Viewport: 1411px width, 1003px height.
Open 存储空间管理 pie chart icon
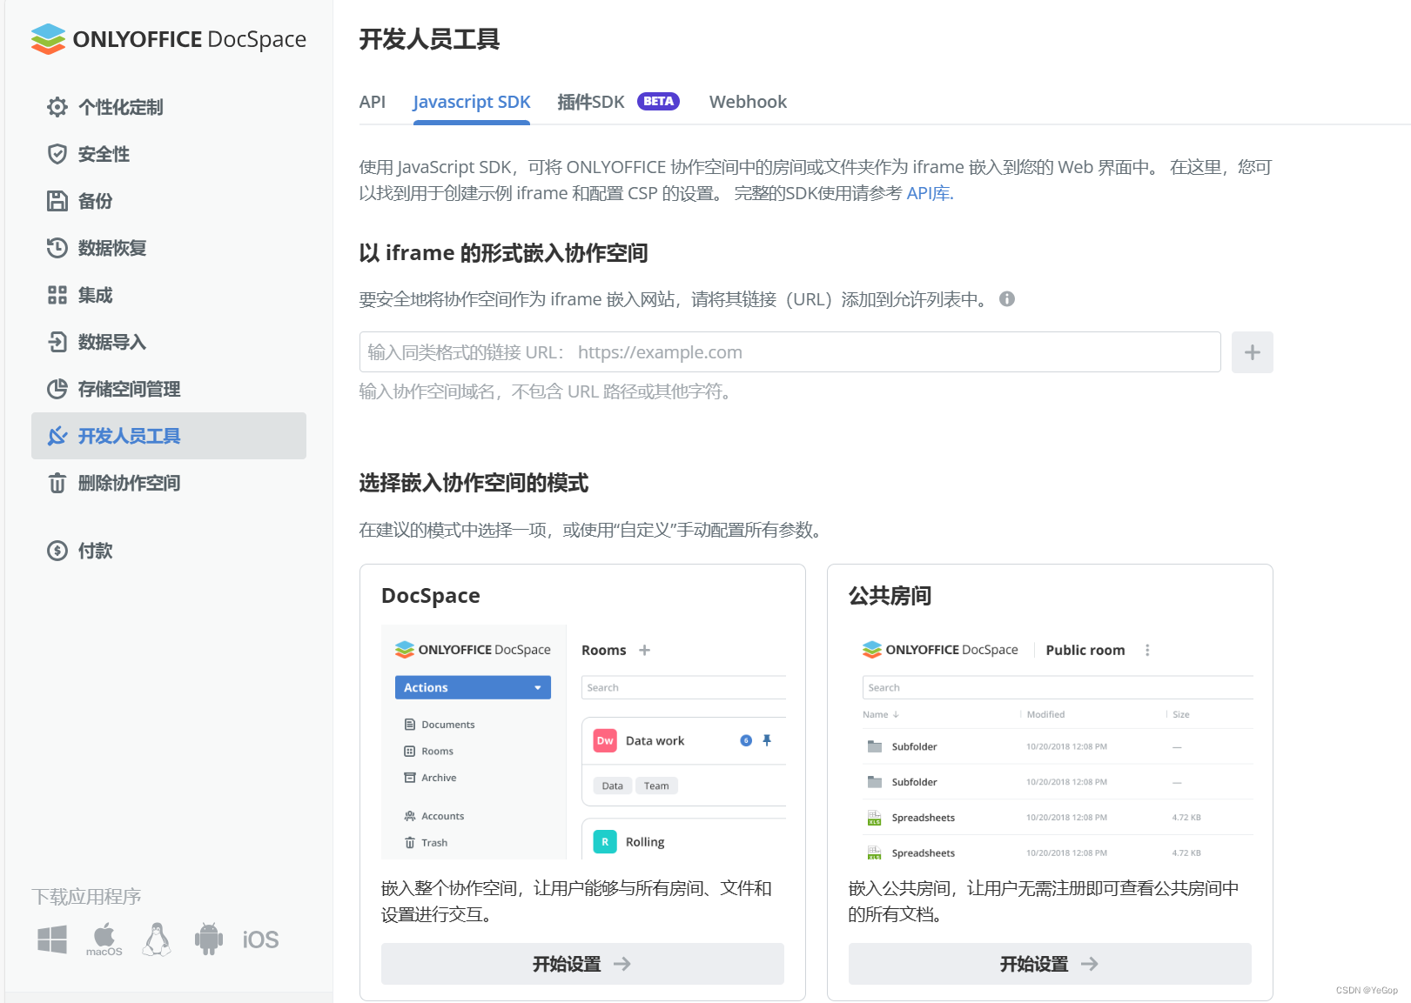pos(57,389)
